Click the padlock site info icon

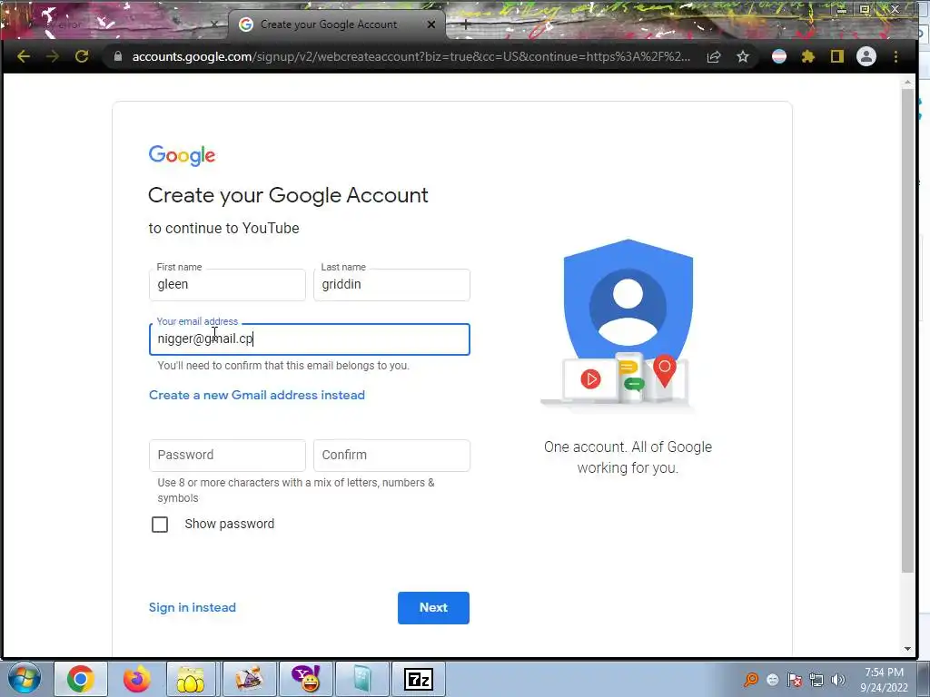point(118,56)
